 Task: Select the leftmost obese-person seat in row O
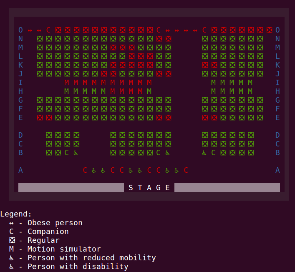click(x=30, y=30)
